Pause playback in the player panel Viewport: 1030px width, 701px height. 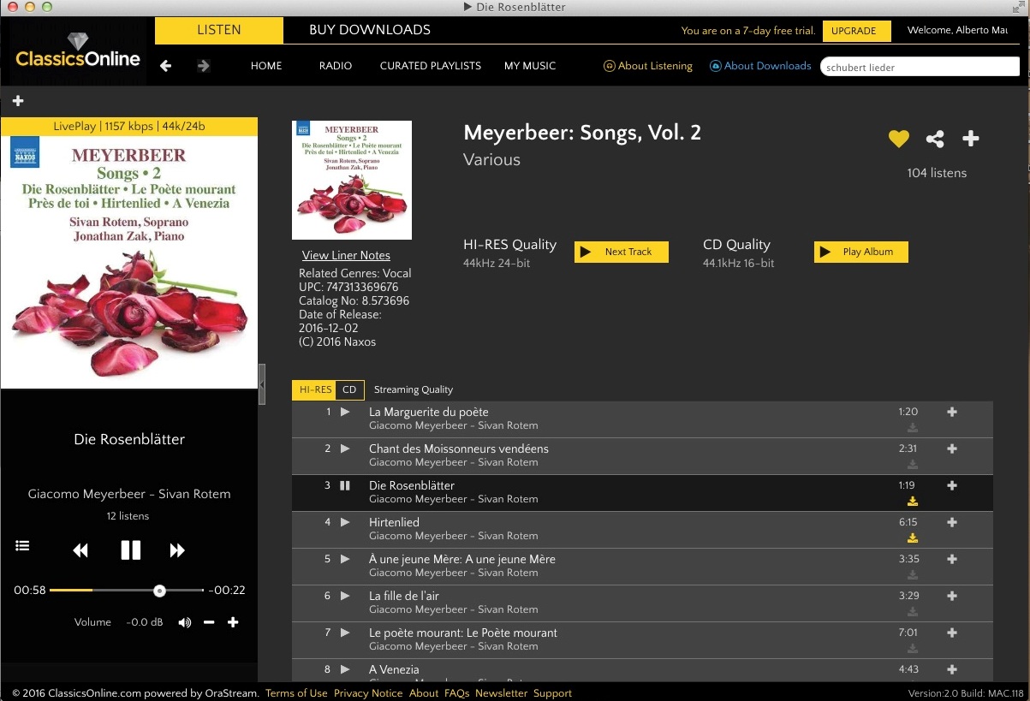[x=130, y=550]
